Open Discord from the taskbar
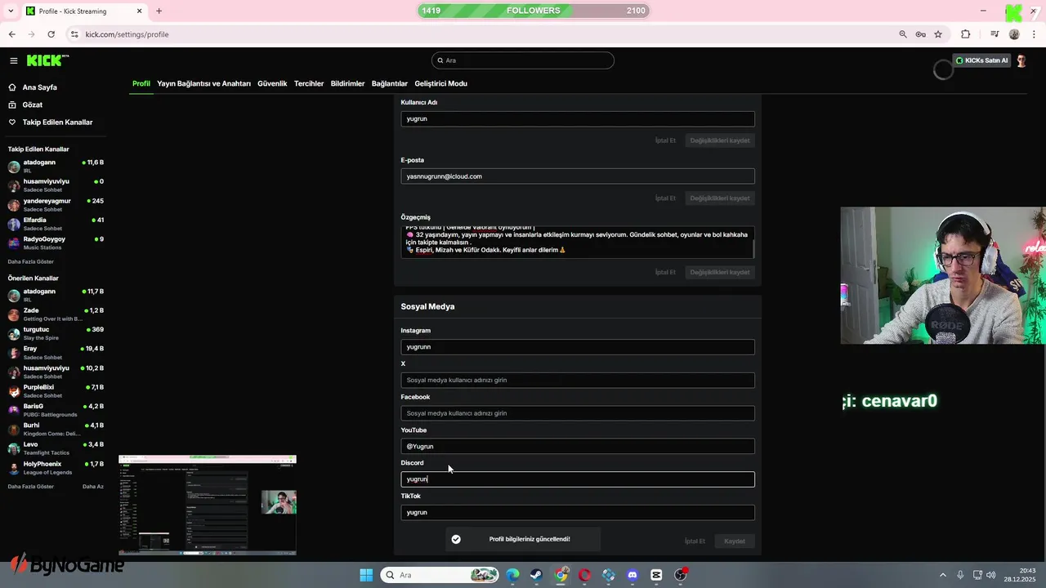1046x588 pixels. [x=632, y=575]
